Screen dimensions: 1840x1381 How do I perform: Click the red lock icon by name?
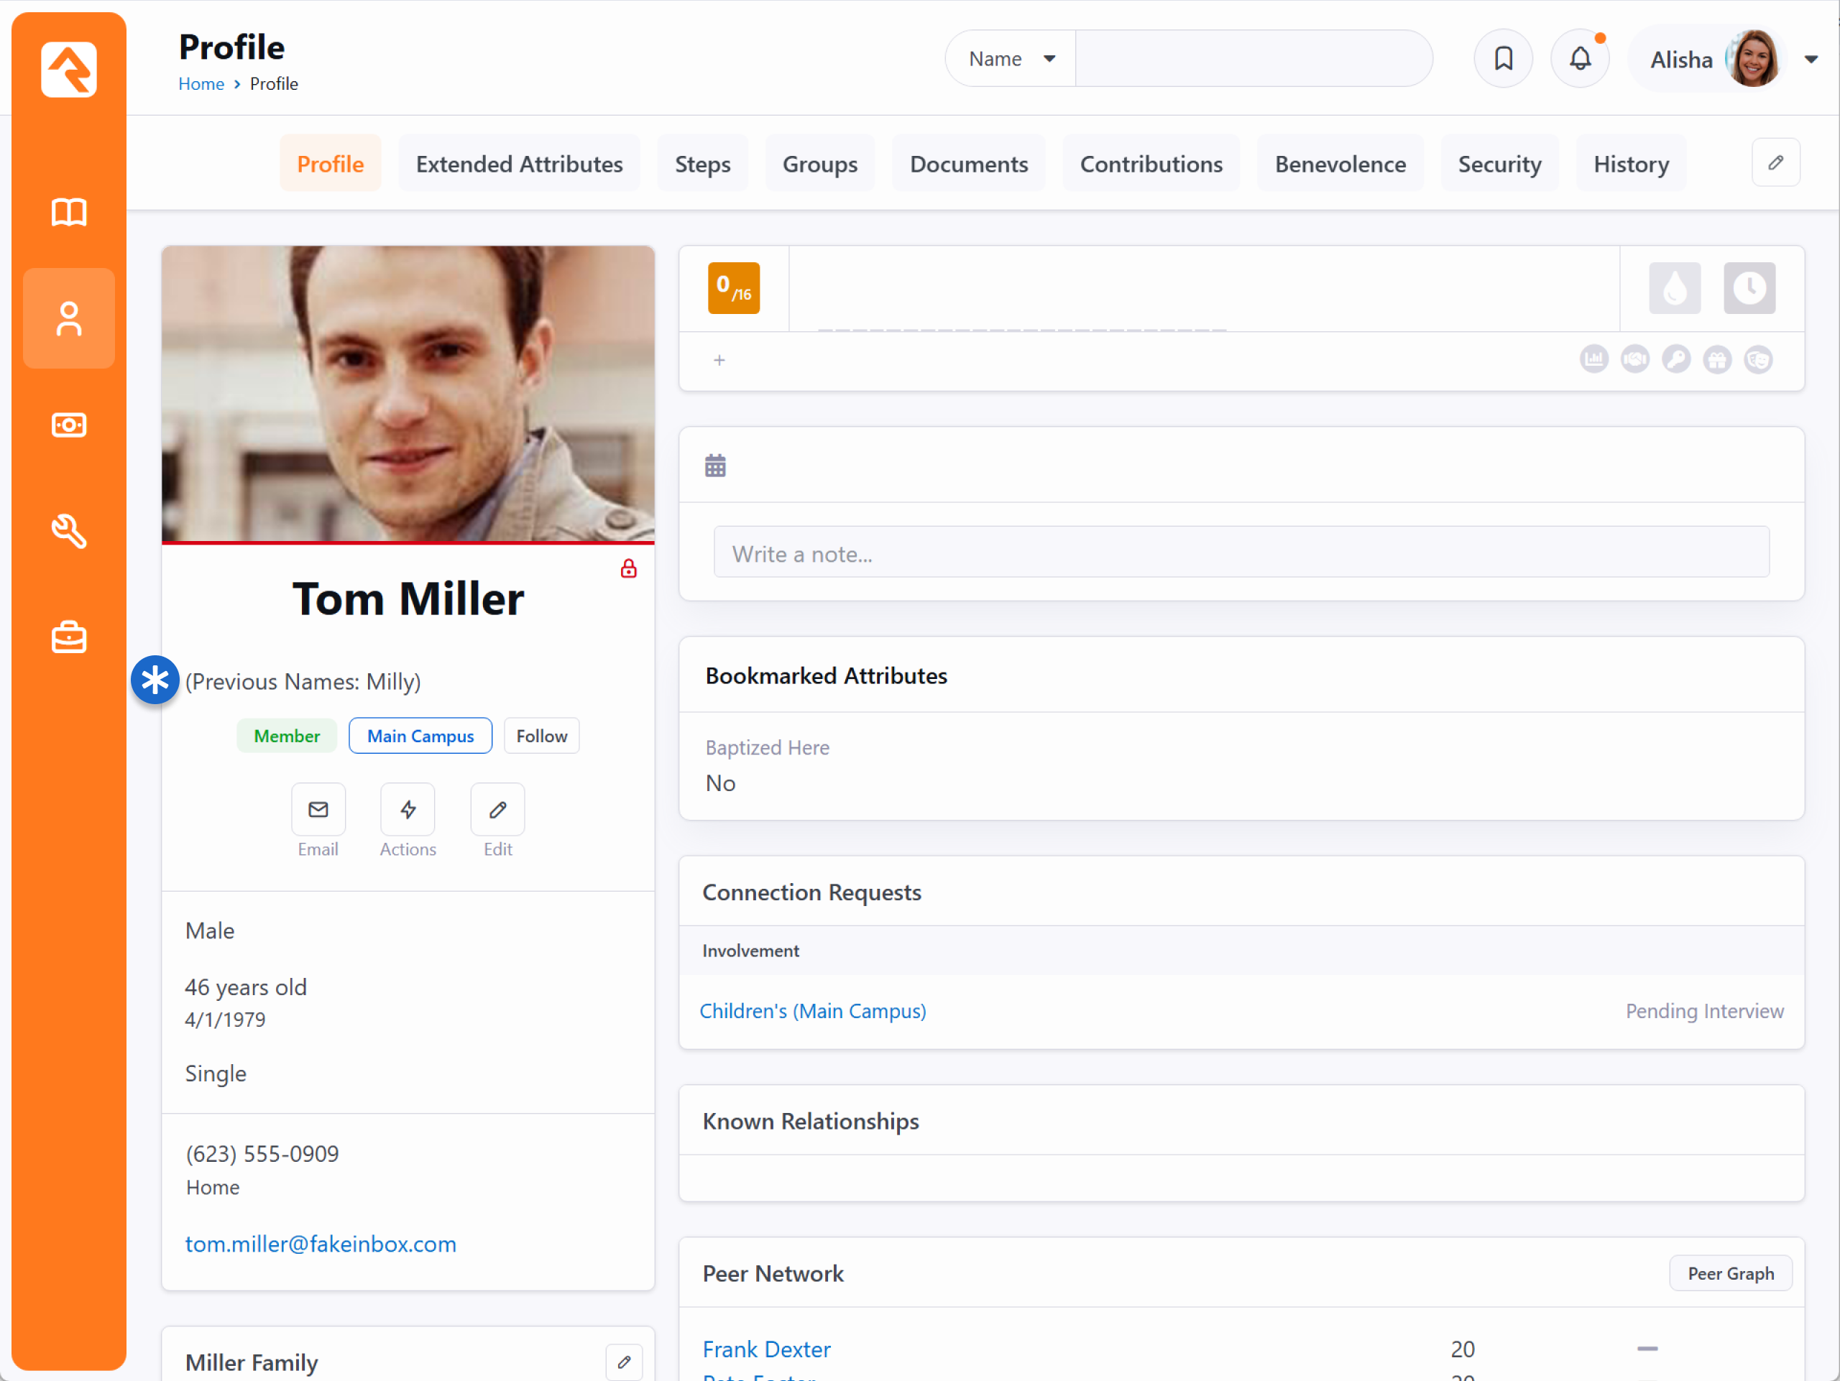click(x=629, y=568)
